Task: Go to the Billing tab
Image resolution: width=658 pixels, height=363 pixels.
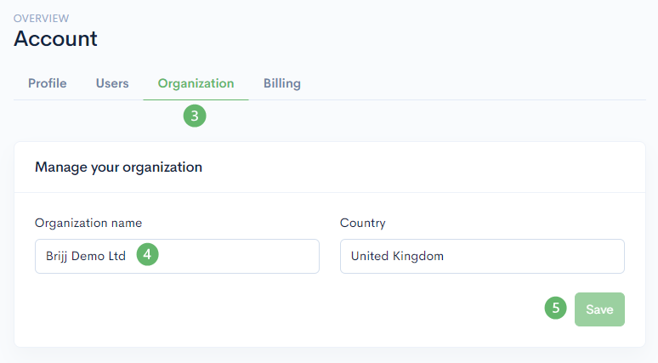Action: pyautogui.click(x=281, y=83)
